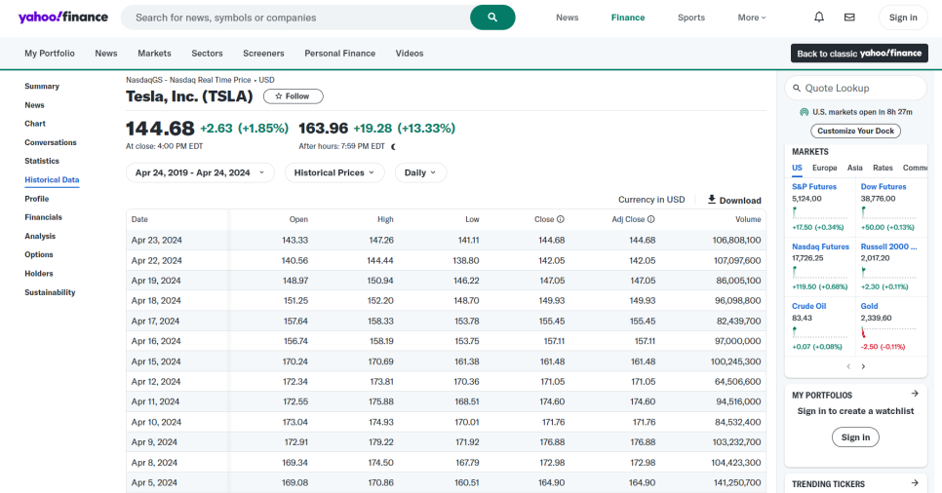942x493 pixels.
Task: Open notifications bell icon
Action: pyautogui.click(x=819, y=18)
